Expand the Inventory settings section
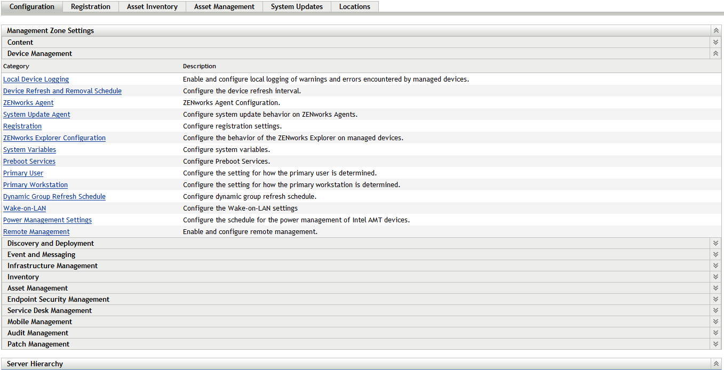Image resolution: width=724 pixels, height=370 pixels. [x=715, y=277]
